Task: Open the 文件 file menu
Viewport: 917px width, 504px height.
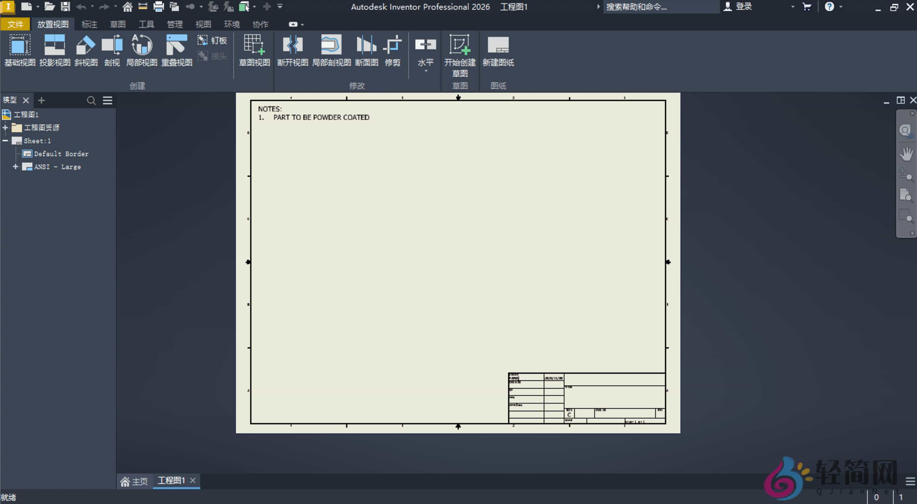Action: coord(15,24)
